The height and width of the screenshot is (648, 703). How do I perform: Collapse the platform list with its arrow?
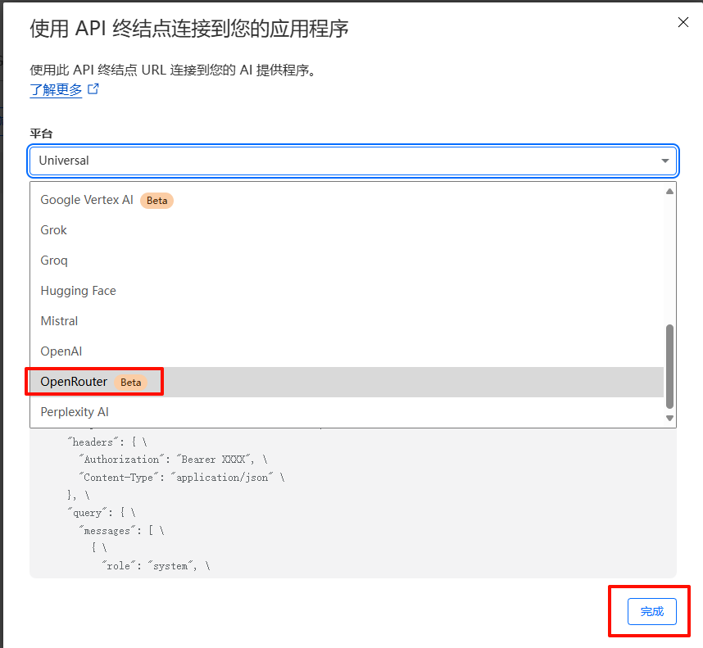click(x=664, y=161)
